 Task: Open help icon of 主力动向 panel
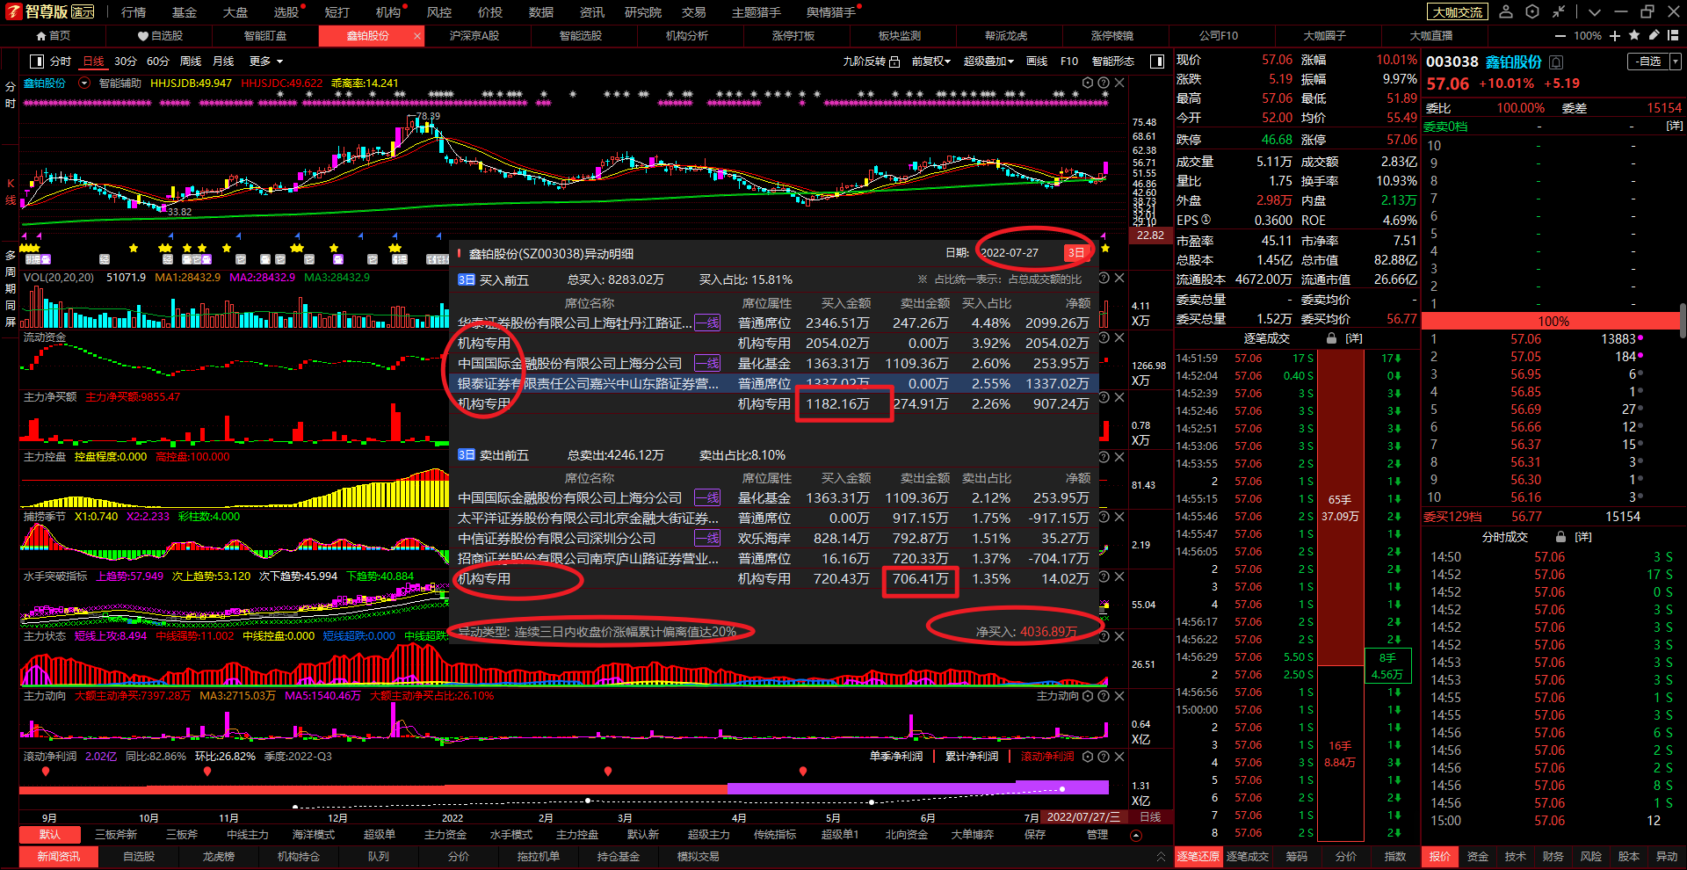pyautogui.click(x=1104, y=696)
